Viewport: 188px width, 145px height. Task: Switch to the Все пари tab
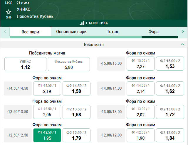(30, 32)
